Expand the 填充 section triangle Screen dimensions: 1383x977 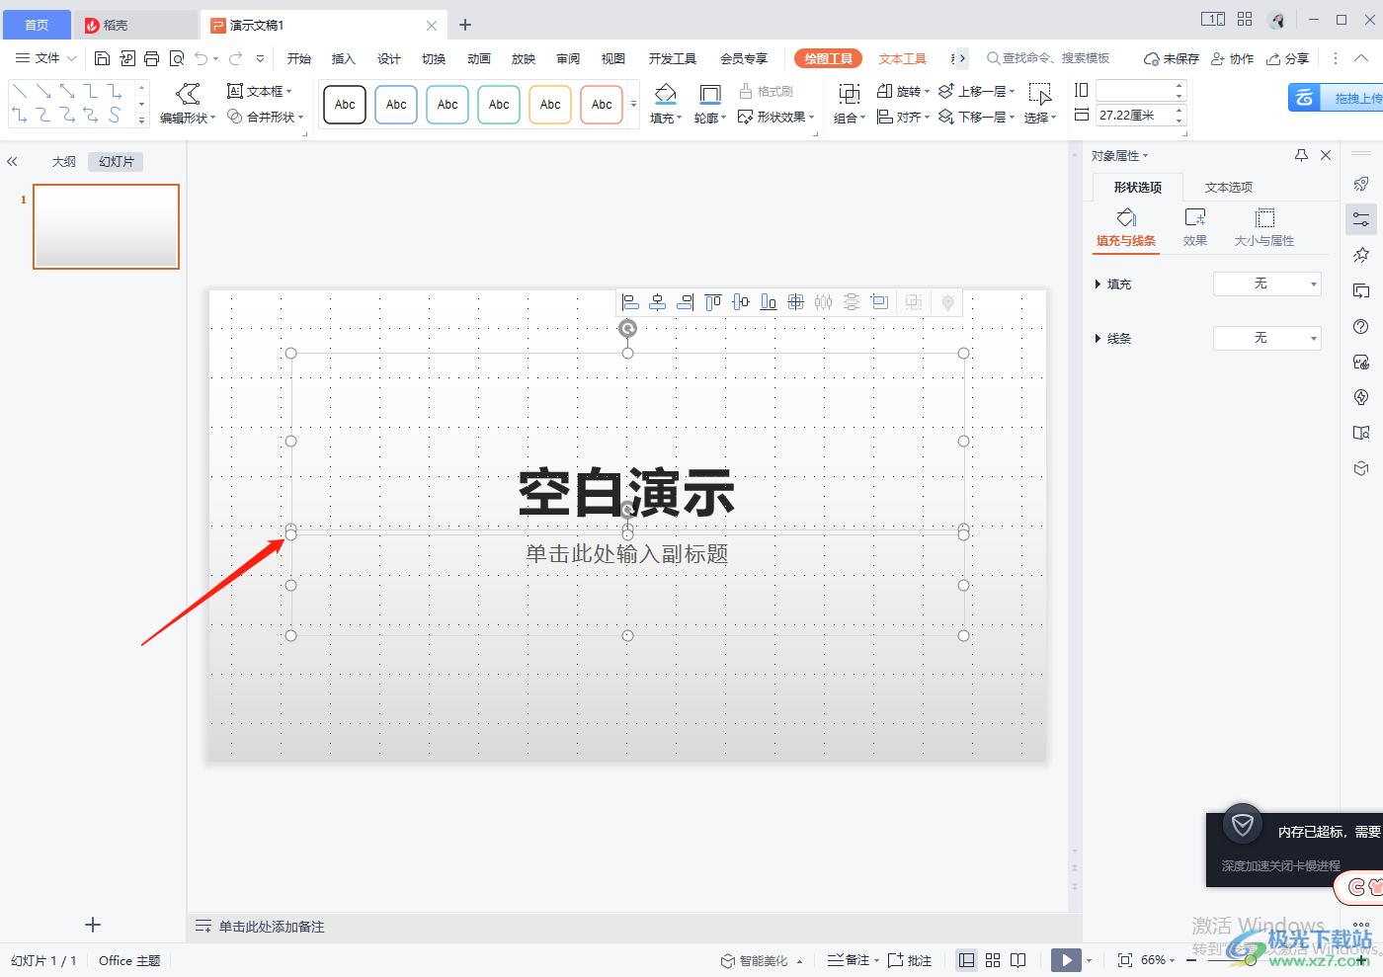1098,285
